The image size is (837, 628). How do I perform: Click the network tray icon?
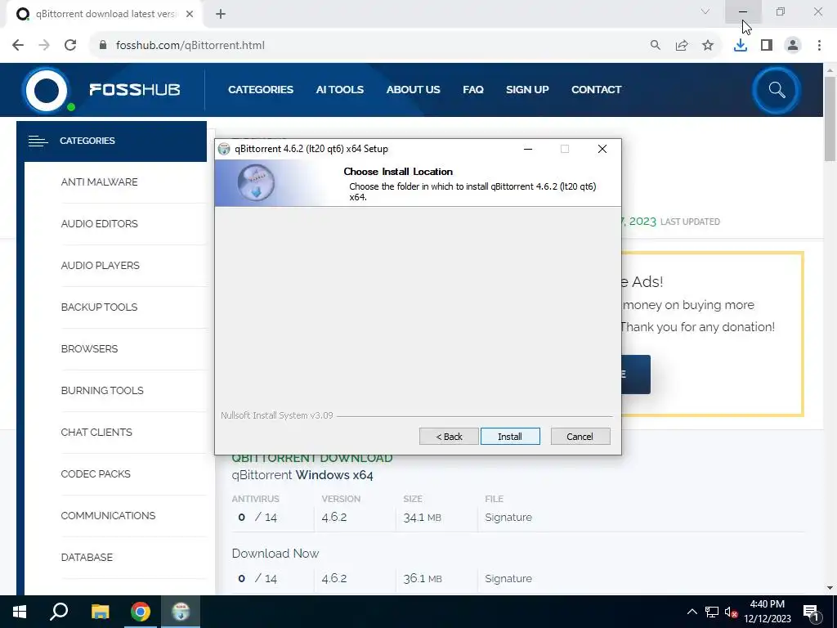[x=712, y=612]
